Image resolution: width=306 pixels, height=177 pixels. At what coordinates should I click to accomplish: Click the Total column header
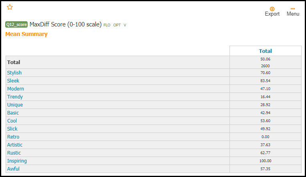click(x=266, y=51)
